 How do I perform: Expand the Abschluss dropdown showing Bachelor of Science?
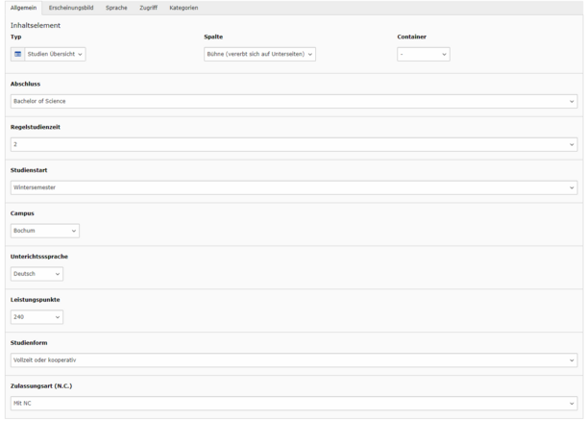(294, 101)
